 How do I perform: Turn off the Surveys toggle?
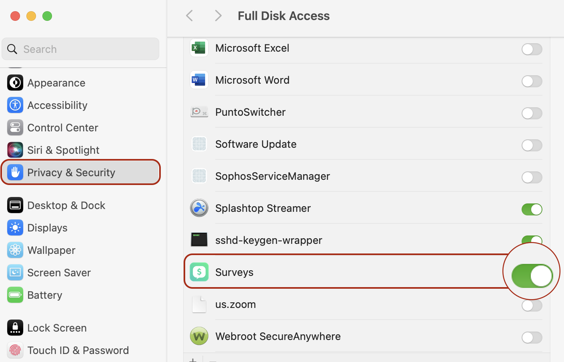tap(532, 276)
